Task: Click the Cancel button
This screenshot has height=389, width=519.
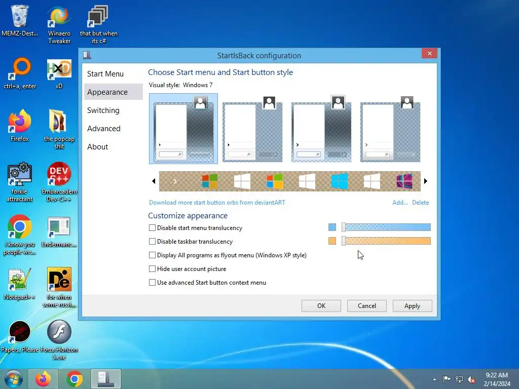Action: 367,305
